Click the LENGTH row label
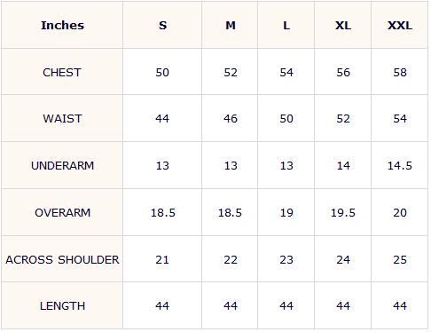 (x=62, y=306)
